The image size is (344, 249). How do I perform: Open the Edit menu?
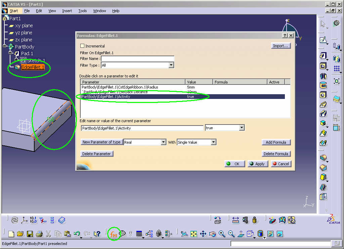click(39, 11)
